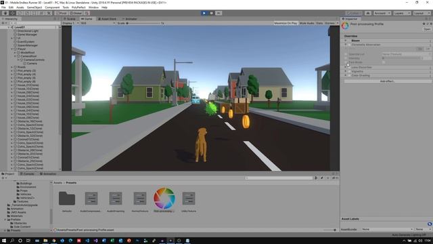Select the UtilityTexture preset asset
Viewport: 433px width, 244px height.
click(189, 199)
